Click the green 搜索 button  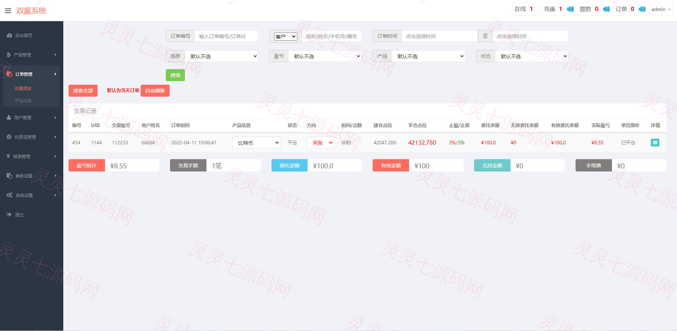[x=175, y=75]
